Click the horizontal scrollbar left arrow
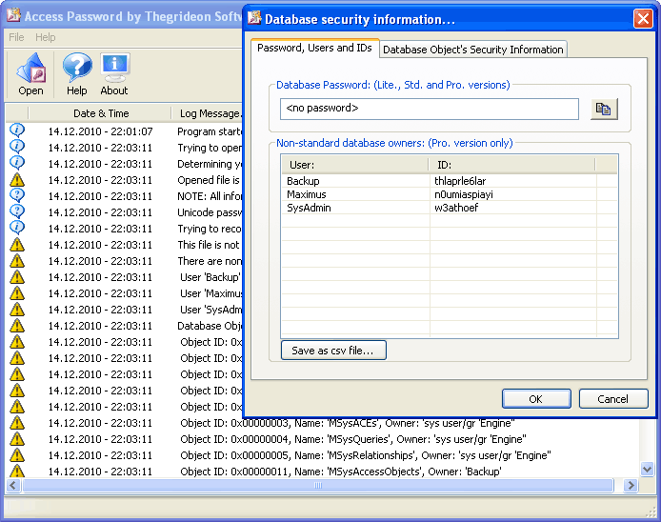This screenshot has width=661, height=522. pos(13,485)
